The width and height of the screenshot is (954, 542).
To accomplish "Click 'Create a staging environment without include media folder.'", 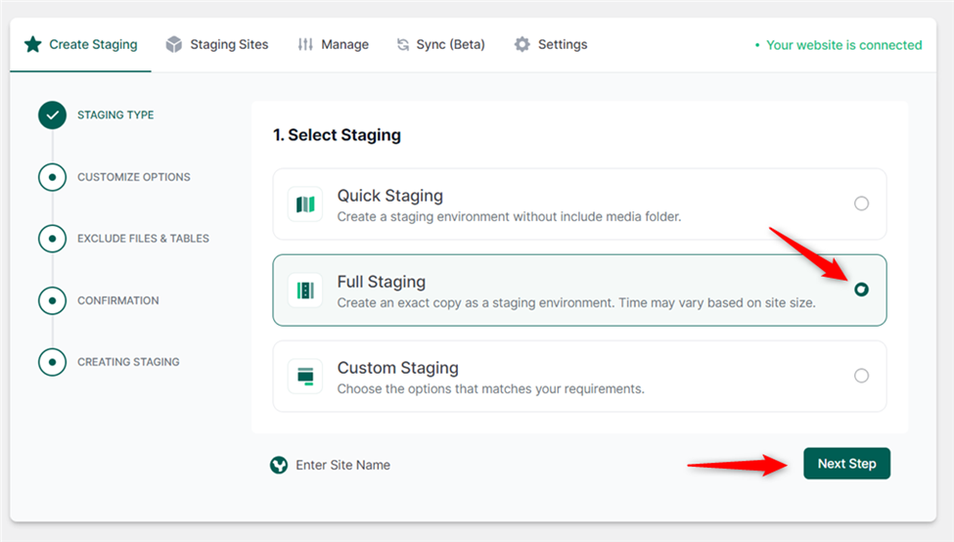I will tap(509, 216).
